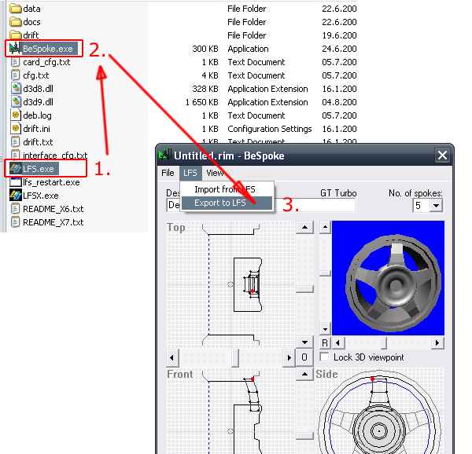Image resolution: width=472 pixels, height=454 pixels.
Task: Click the drift.ini file icon
Action: [16, 128]
